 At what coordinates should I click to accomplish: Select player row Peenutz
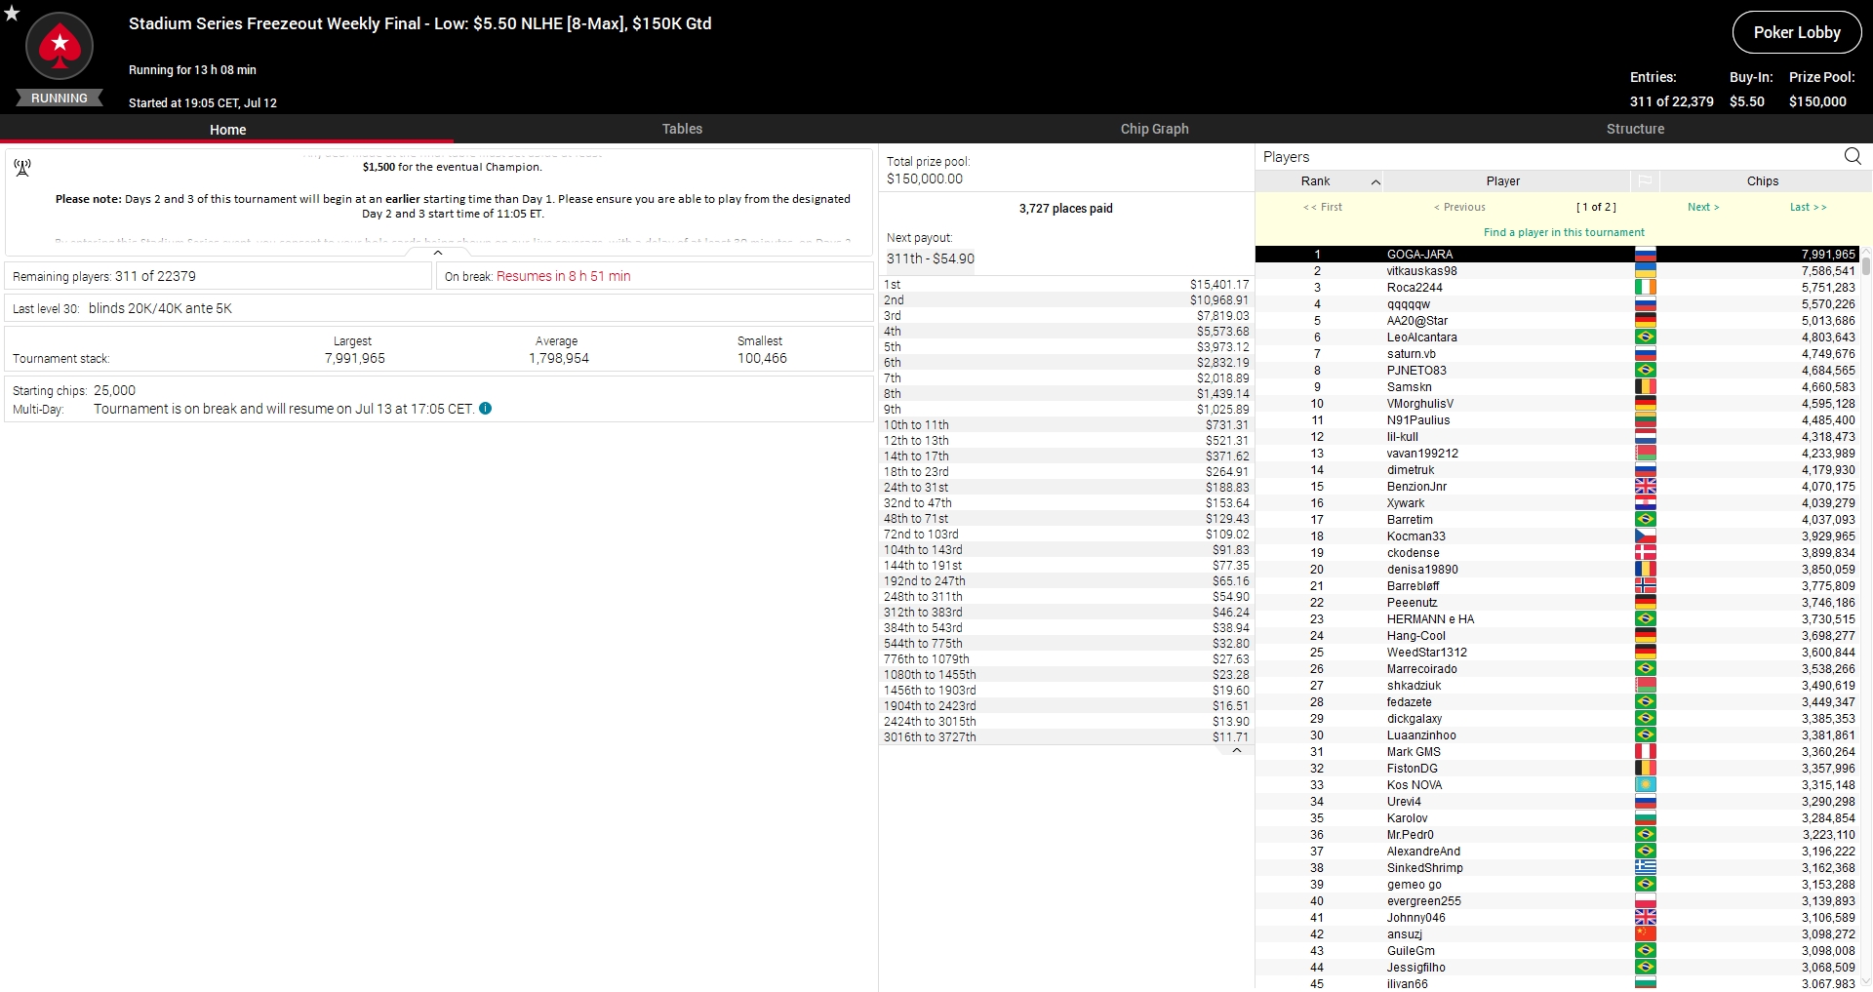1557,603
